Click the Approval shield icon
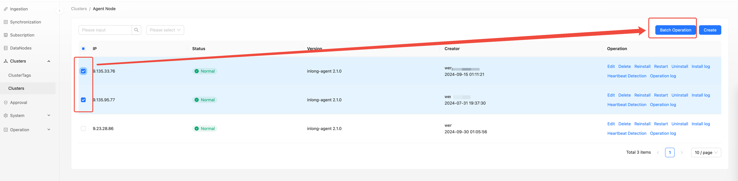The image size is (738, 181). click(x=6, y=102)
